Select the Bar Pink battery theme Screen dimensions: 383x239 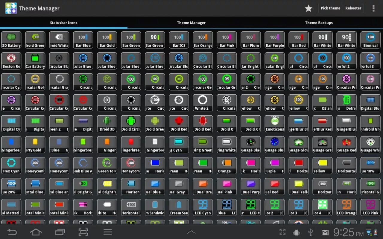coord(227,40)
